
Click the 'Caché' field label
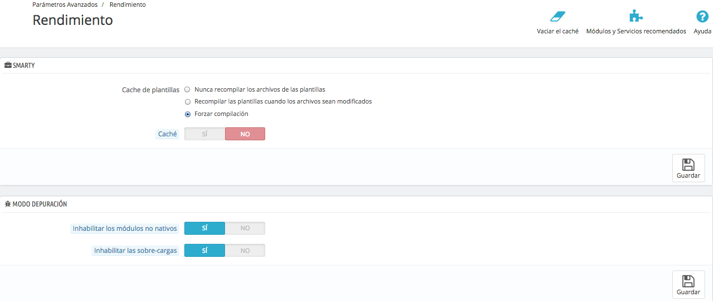click(x=167, y=135)
